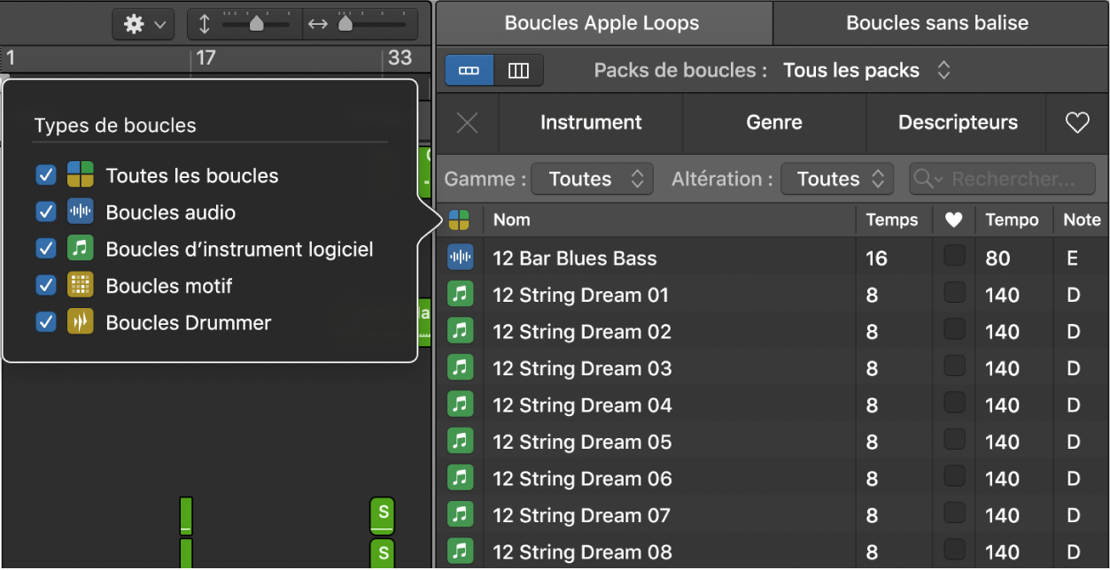Click the green software instrument loop icon

click(80, 249)
